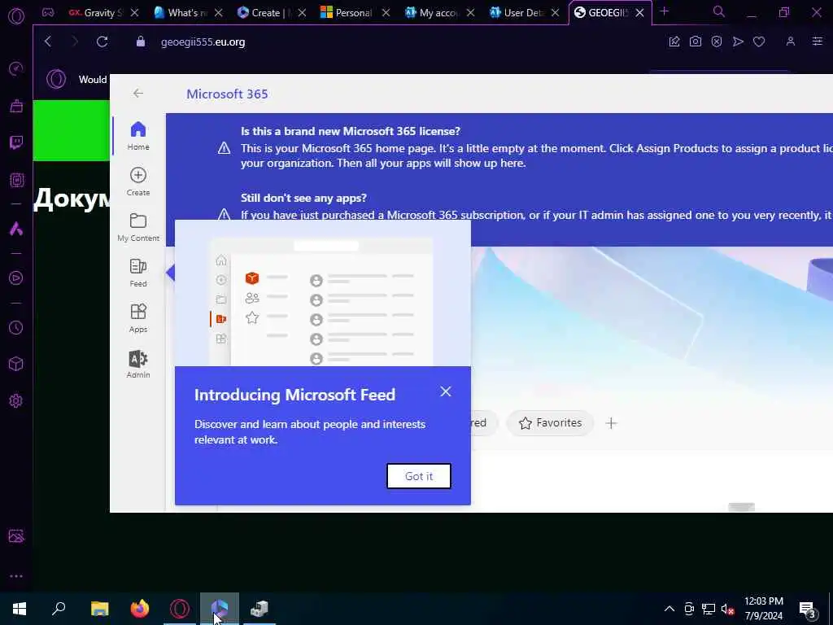
Task: Open Opera easy setup menu
Action: point(817,42)
